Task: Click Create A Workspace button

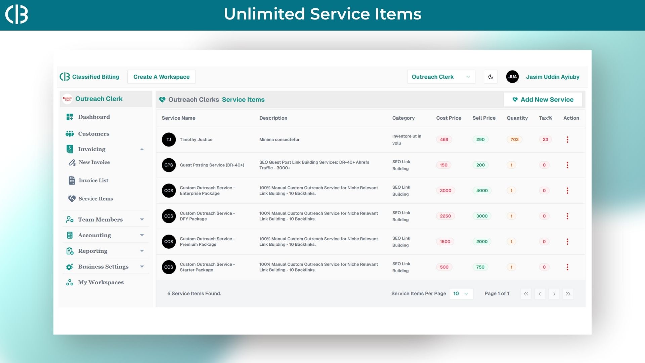Action: [x=161, y=77]
